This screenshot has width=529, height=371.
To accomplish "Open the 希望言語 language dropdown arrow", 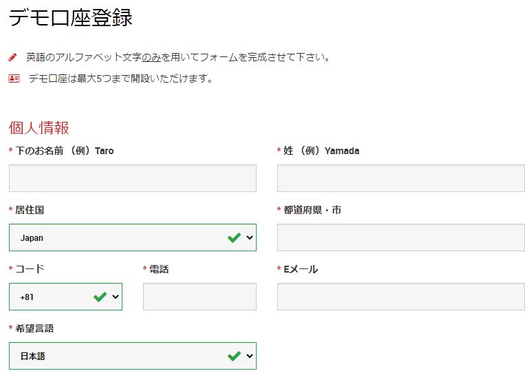I will pos(250,356).
